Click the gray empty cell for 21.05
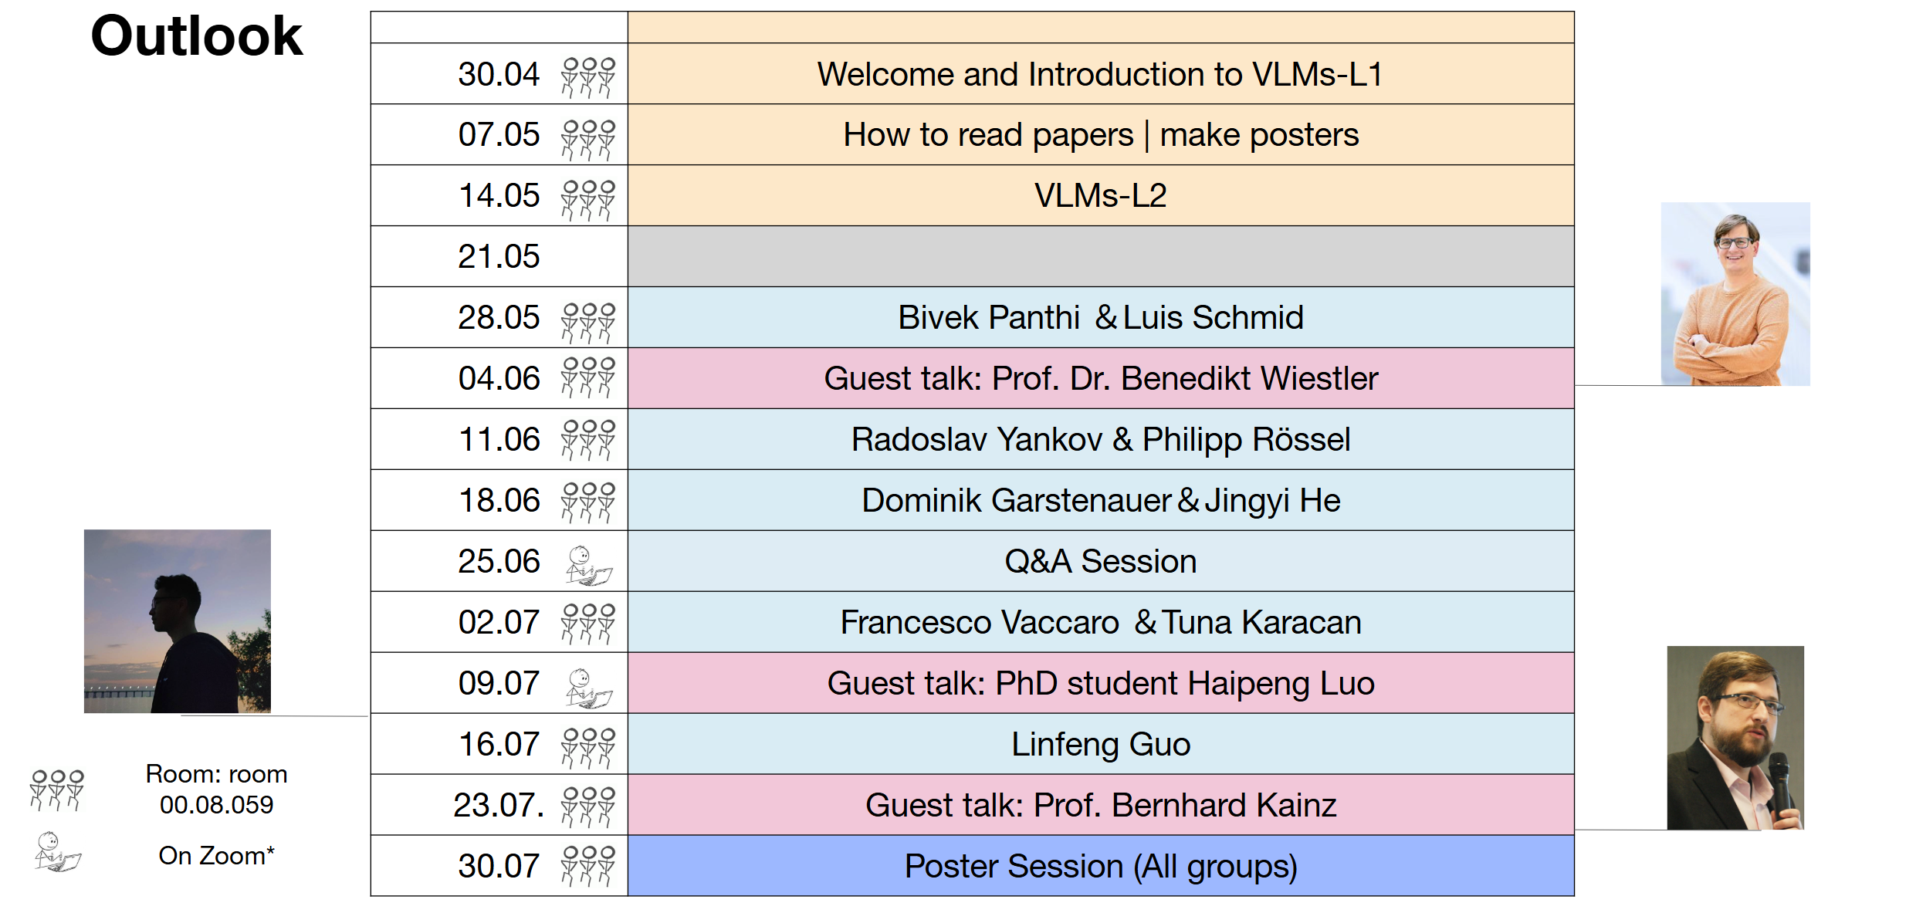This screenshot has height=913, width=1916. pyautogui.click(x=1101, y=256)
